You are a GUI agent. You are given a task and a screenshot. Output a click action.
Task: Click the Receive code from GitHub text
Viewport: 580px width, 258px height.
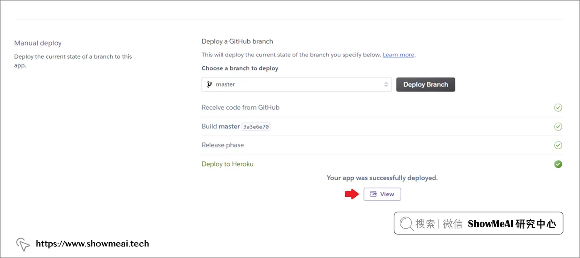point(240,107)
